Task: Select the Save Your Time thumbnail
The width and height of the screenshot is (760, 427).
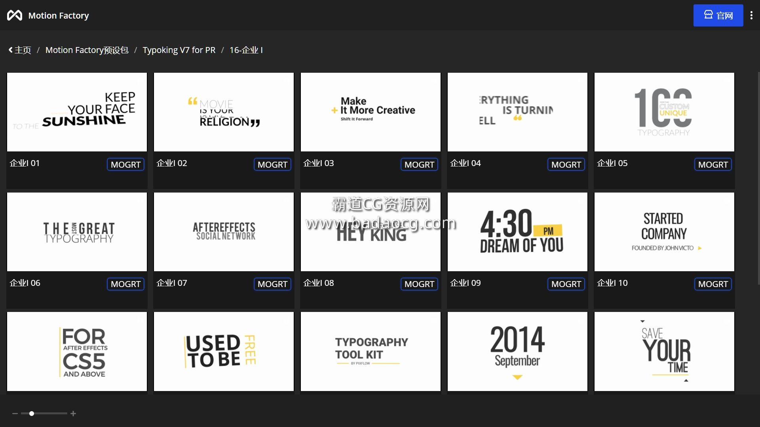Action: [664, 351]
